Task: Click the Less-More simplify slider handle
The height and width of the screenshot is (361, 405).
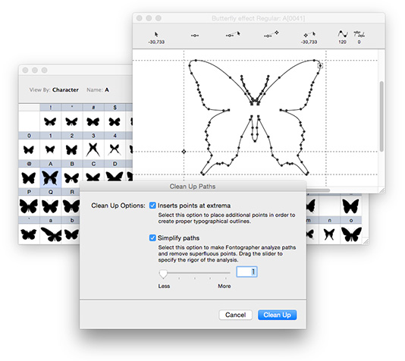Action: point(163,275)
